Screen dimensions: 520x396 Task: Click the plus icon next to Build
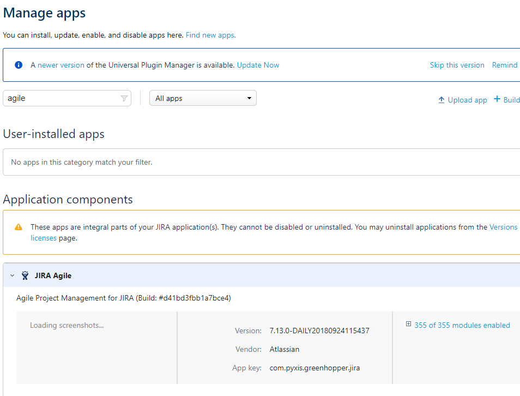[497, 99]
